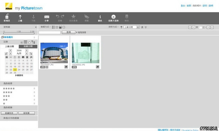Open the 資訊 info icon
219x131 pixels.
100,17
